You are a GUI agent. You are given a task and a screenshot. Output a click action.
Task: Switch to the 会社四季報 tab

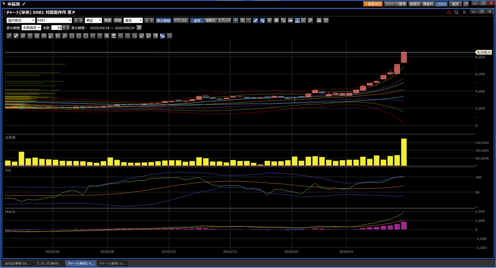click(17, 263)
